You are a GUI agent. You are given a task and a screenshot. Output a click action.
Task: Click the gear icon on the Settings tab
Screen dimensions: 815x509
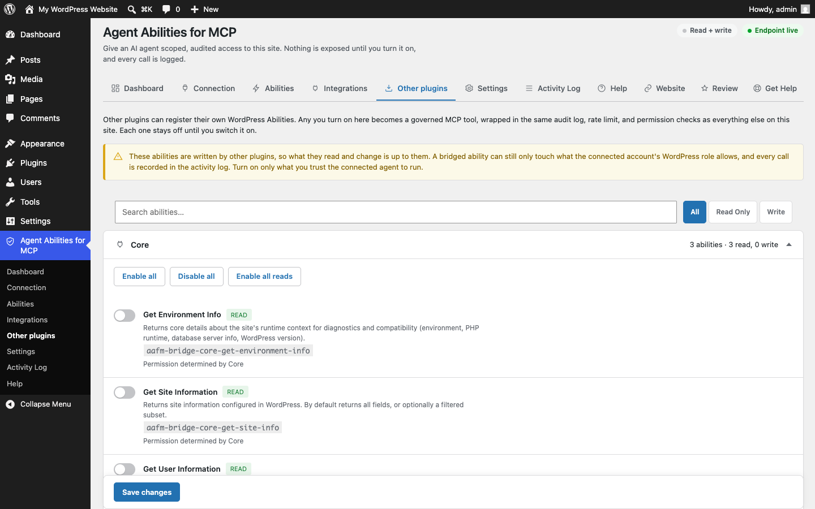pyautogui.click(x=469, y=88)
